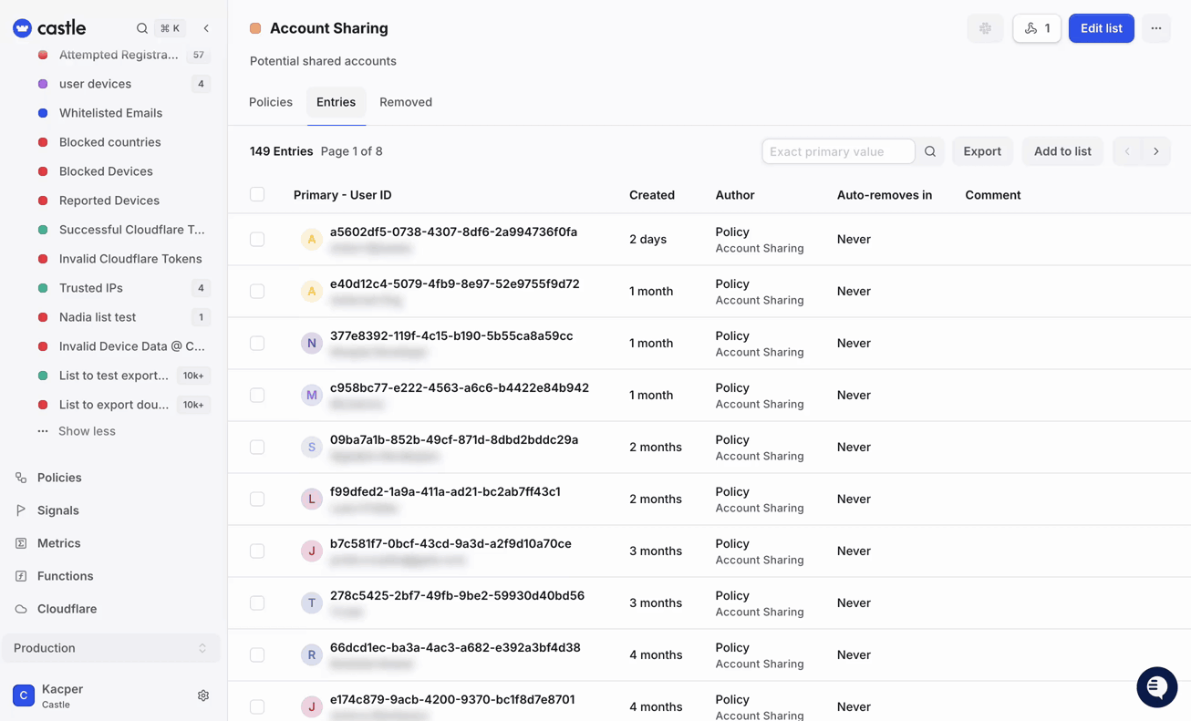Click avatar R for 66dcd1ec entry
The width and height of the screenshot is (1191, 721).
click(x=312, y=654)
